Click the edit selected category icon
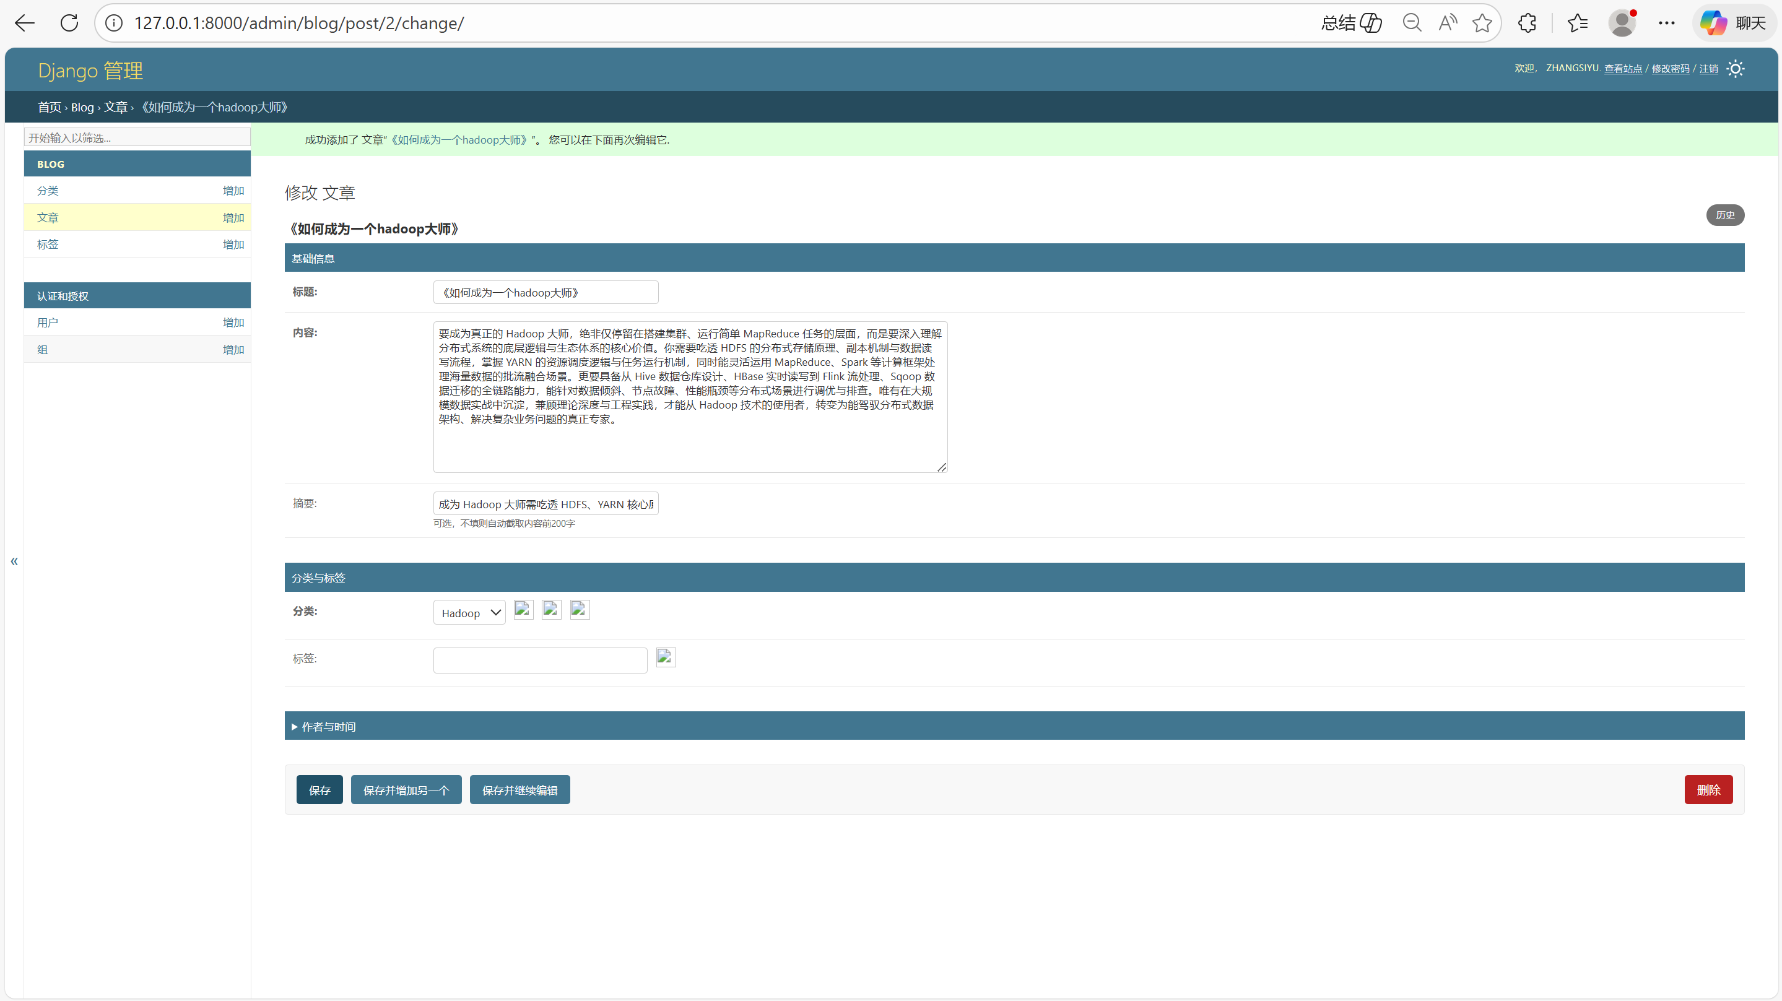The width and height of the screenshot is (1782, 1001). tap(523, 610)
